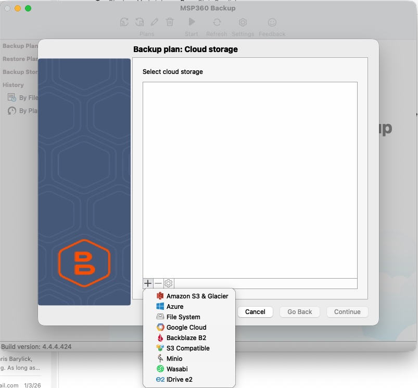Viewport: 418px width, 388px height.
Task: Click the minus remove storage button
Action: point(158,283)
